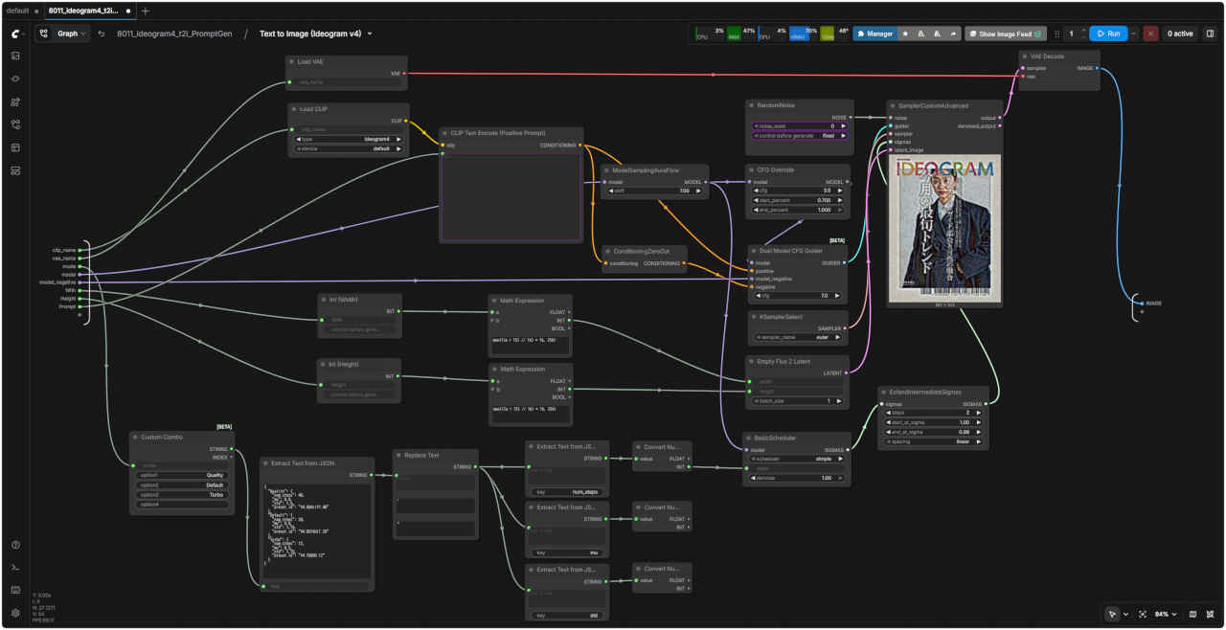Adjust ExtendIntermediateSigmas steps value

934,413
